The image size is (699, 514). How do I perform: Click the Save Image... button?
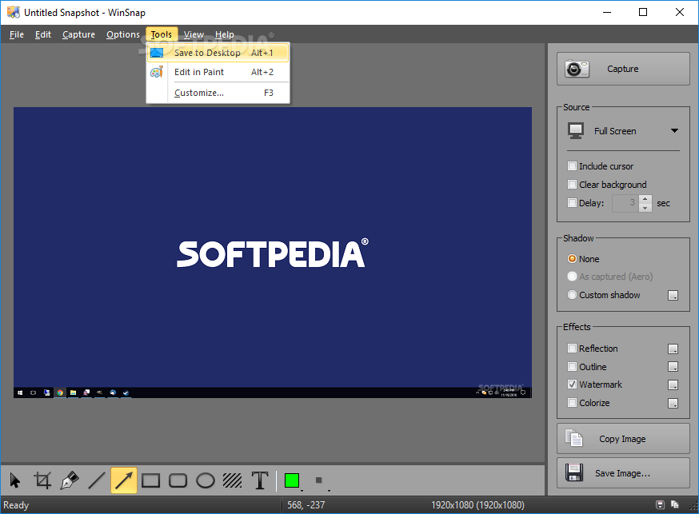click(x=623, y=473)
